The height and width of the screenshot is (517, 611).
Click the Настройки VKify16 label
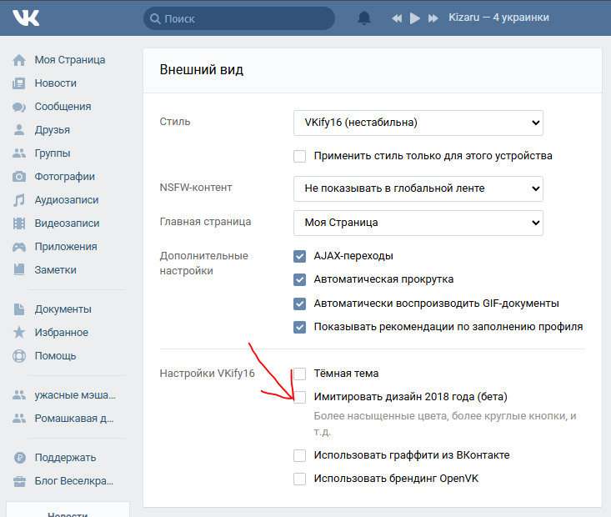point(207,374)
